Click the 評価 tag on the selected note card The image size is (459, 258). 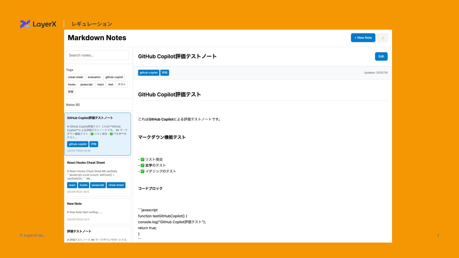pyautogui.click(x=94, y=144)
